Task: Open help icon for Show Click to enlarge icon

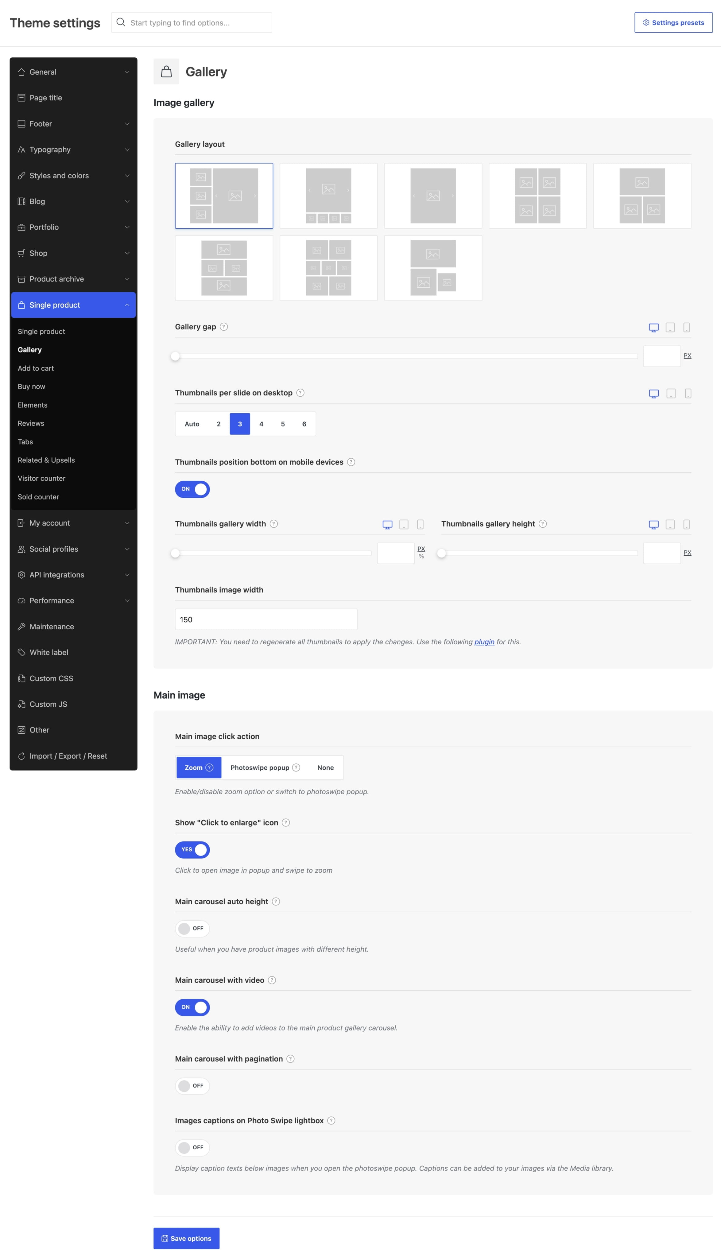Action: tap(286, 823)
